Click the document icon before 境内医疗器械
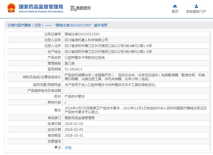213x155 pixels. pyautogui.click(x=9, y=25)
